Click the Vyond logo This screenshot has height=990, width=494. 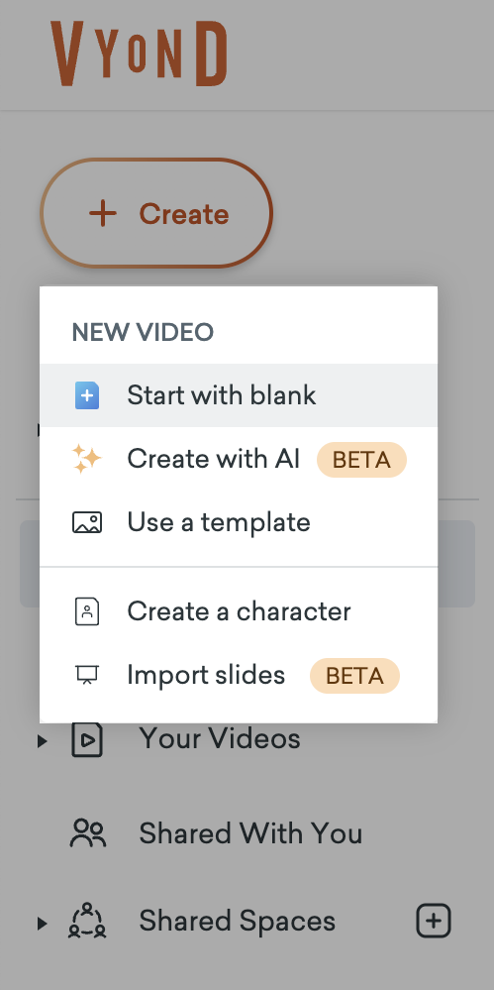point(139,54)
